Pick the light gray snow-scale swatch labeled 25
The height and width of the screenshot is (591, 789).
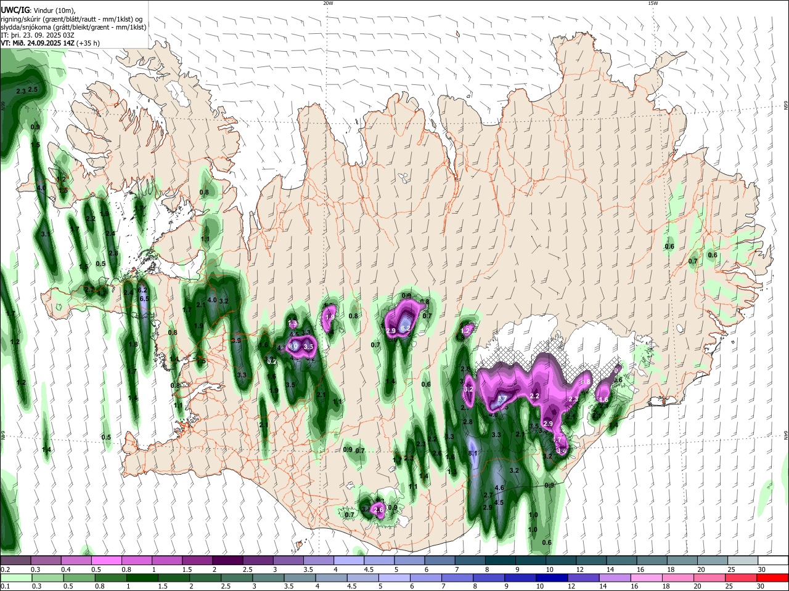pyautogui.click(x=742, y=561)
